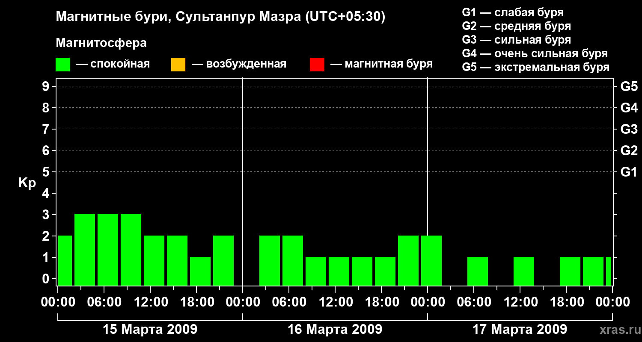Select the Kp 2 bar above 12:00 on 15 Марта
642x342 pixels.
pos(154,260)
